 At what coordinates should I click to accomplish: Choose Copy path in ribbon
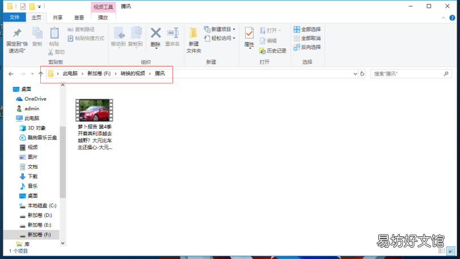tap(81, 30)
